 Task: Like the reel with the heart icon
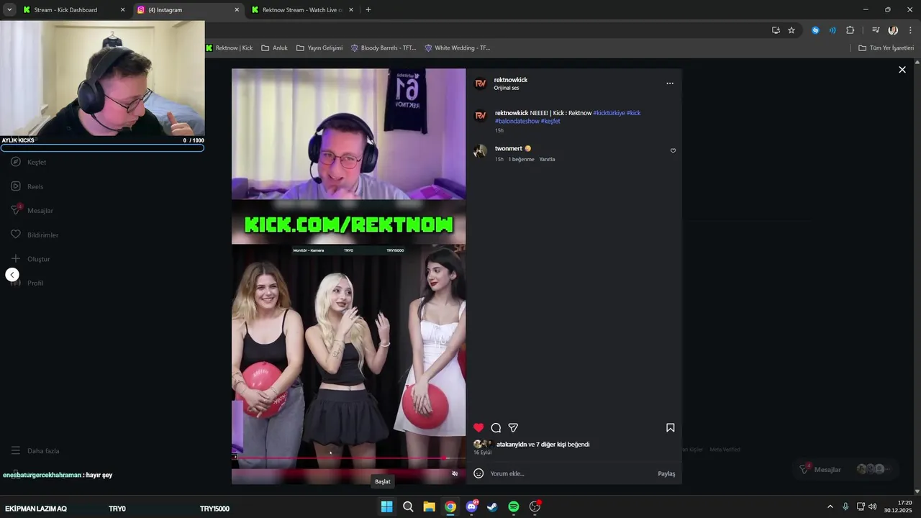pos(478,427)
